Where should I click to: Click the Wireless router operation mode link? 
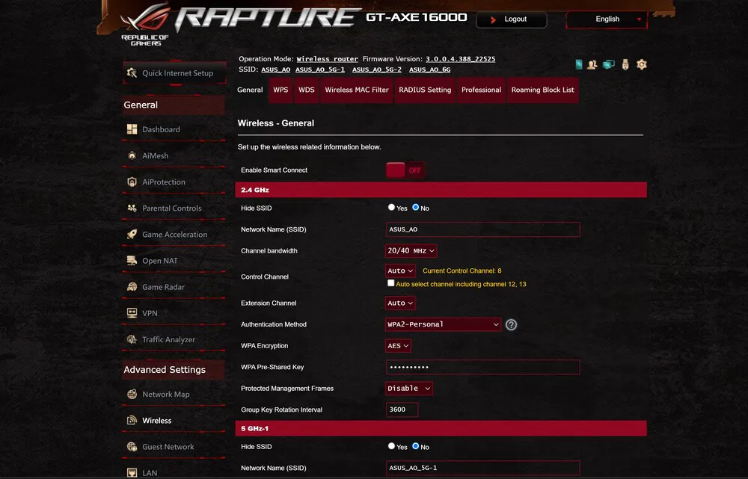tap(328, 59)
